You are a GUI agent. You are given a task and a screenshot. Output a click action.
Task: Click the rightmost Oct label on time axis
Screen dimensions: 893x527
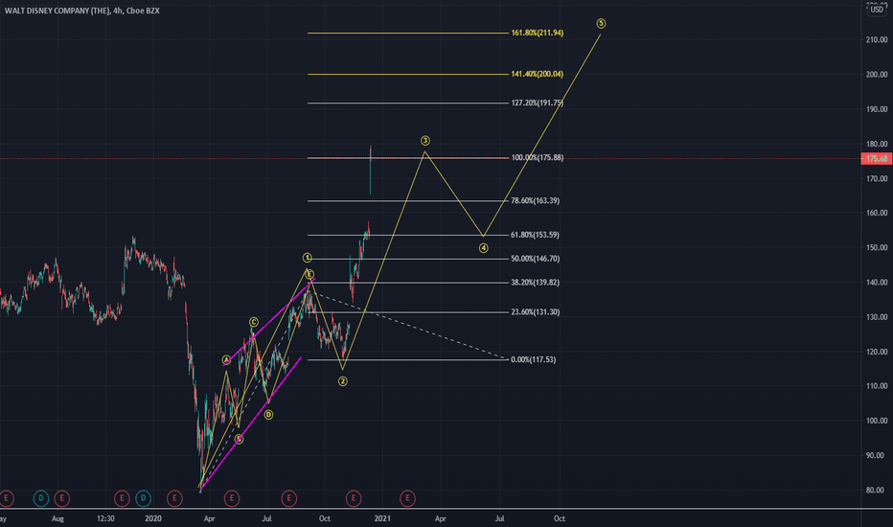560,519
